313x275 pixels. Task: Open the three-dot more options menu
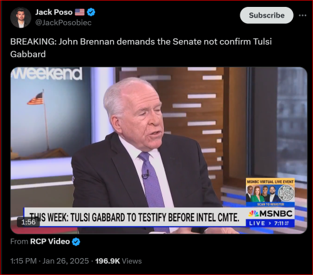click(302, 15)
